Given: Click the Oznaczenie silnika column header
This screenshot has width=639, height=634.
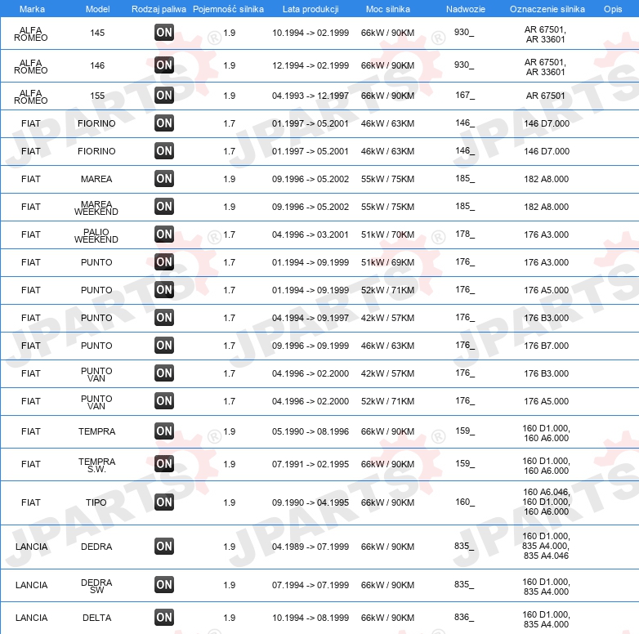Looking at the screenshot, I should [x=547, y=9].
